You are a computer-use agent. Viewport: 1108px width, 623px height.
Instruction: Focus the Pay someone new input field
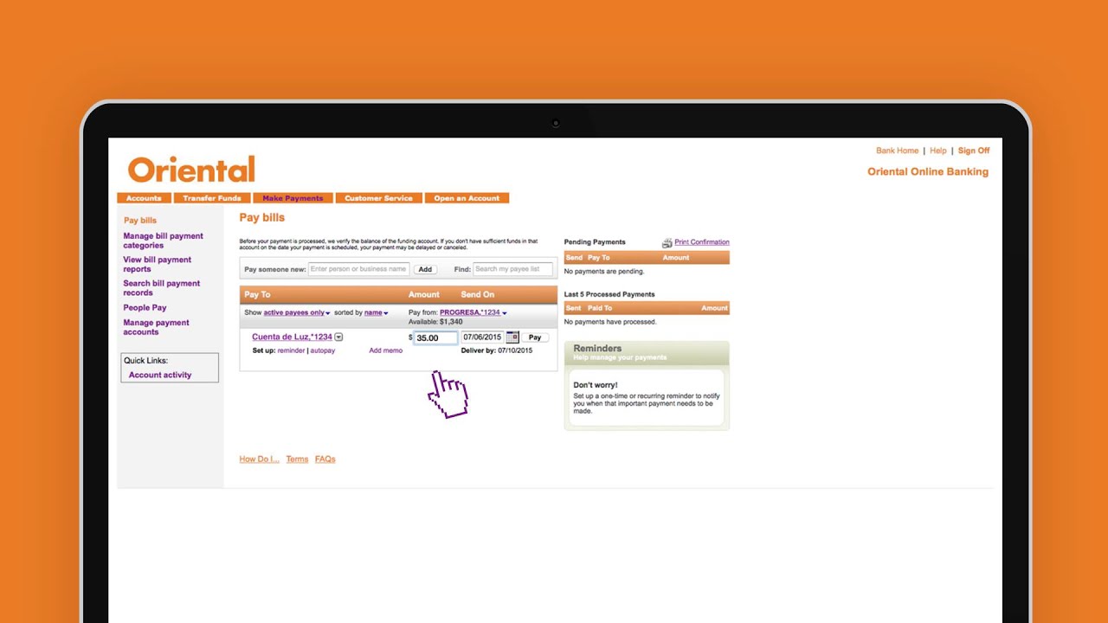tap(358, 269)
